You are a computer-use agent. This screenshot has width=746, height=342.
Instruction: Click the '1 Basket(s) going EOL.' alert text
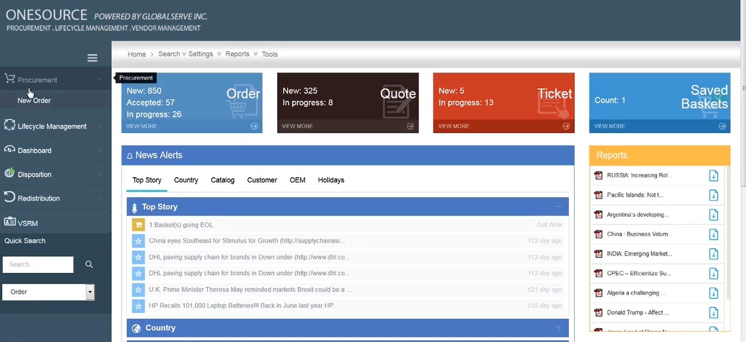pos(182,225)
